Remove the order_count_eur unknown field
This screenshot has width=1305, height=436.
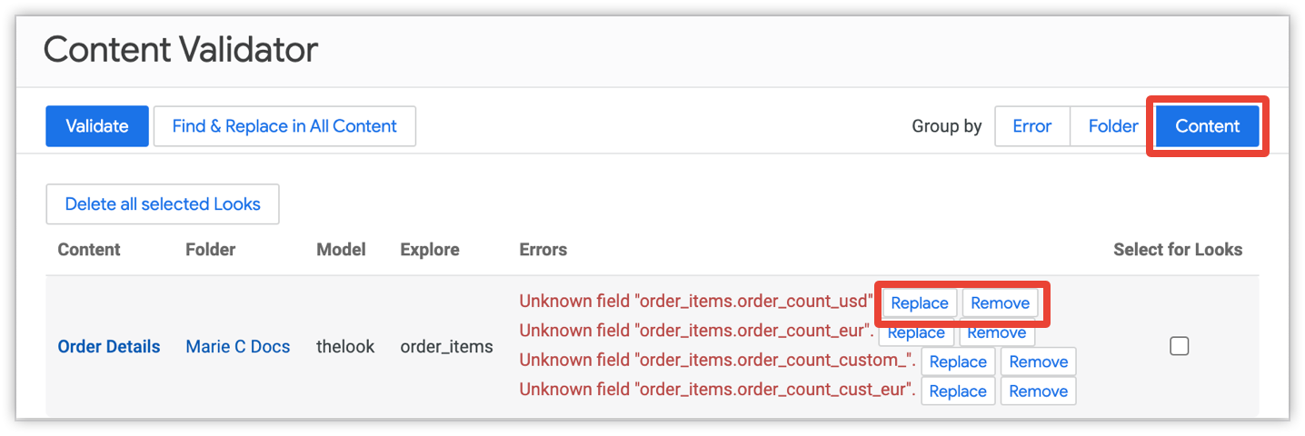(997, 333)
